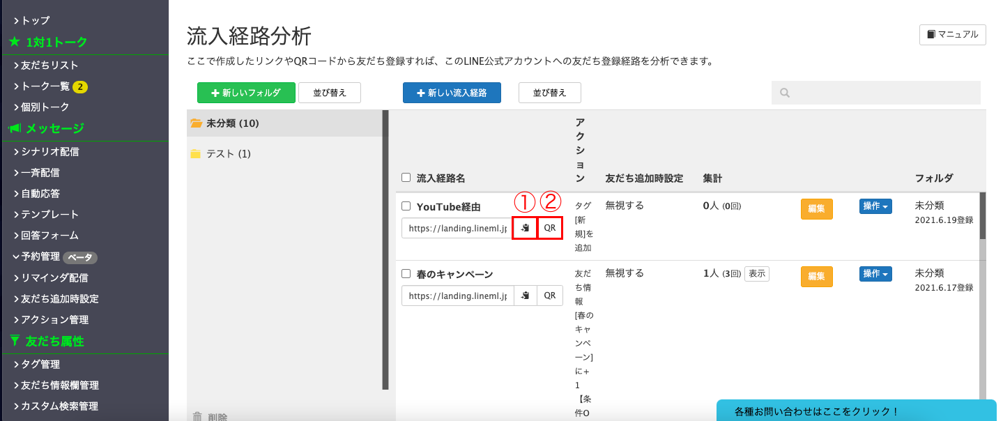The image size is (1003, 421).
Task: Open the テスト folder
Action: tap(228, 153)
